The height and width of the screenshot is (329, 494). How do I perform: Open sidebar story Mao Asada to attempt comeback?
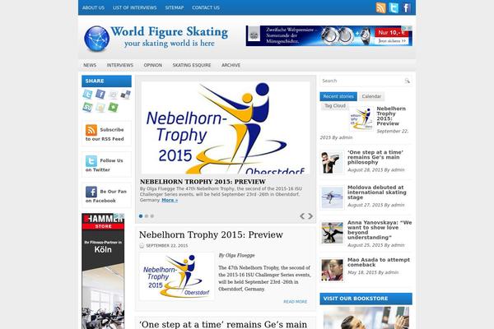379,262
